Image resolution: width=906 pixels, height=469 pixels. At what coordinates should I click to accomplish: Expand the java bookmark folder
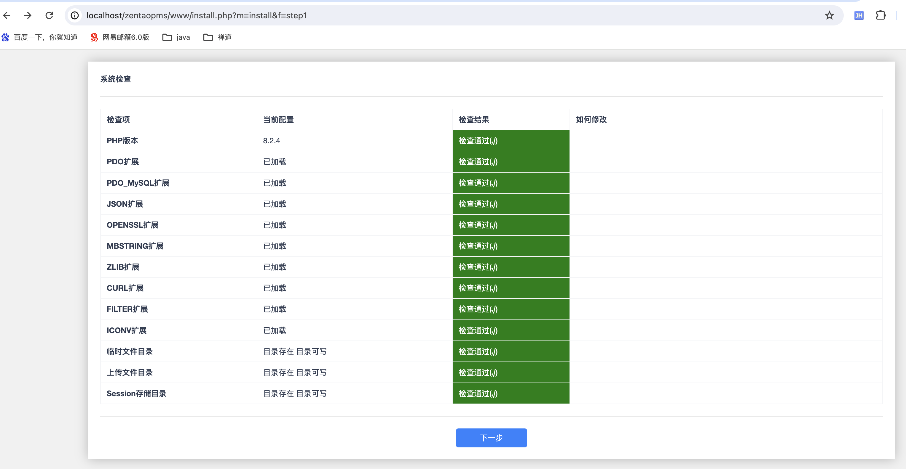[176, 37]
